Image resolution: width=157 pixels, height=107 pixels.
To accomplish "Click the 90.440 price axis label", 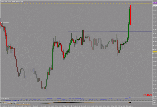I will [154, 42].
